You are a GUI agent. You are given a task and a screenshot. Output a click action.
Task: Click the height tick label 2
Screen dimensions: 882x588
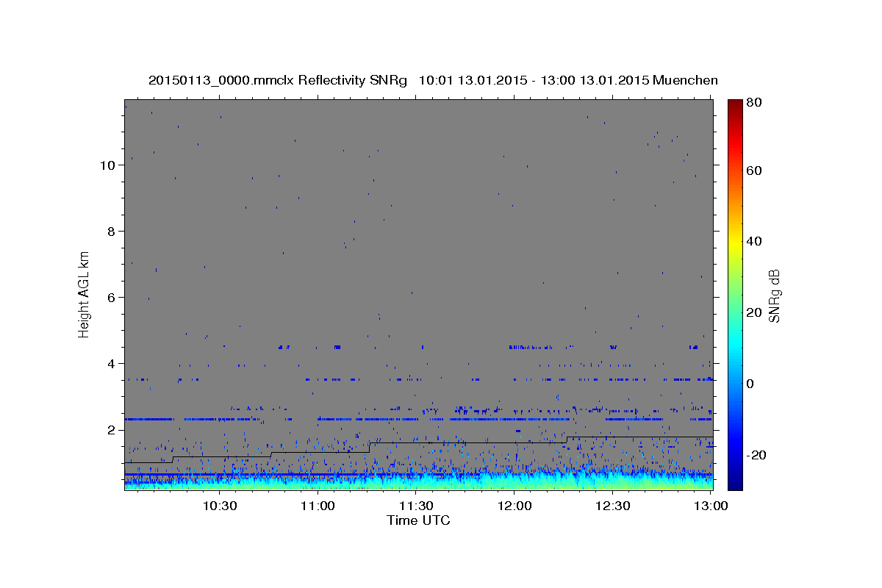point(112,429)
